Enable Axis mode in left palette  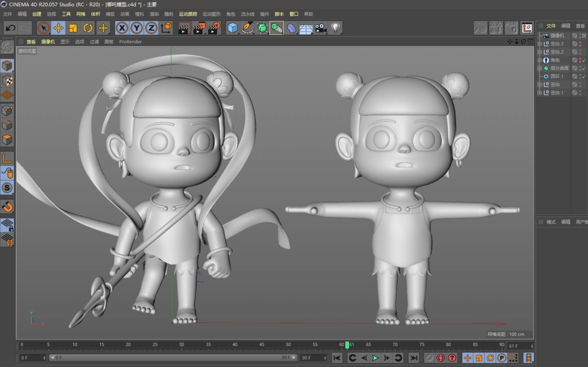tap(7, 158)
